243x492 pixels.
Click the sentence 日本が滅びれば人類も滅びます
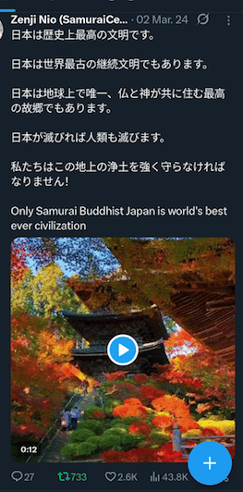click(88, 138)
